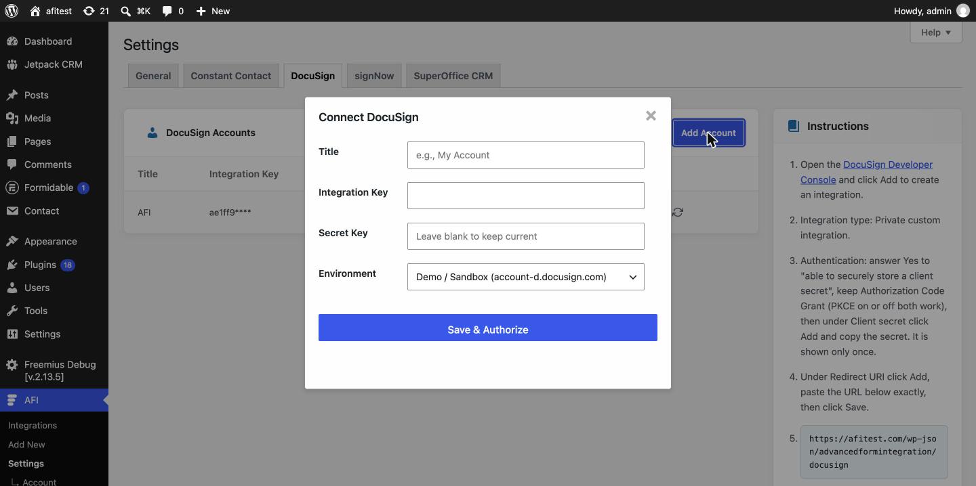Click the Formidable notification badge 1
The image size is (976, 486).
[83, 188]
